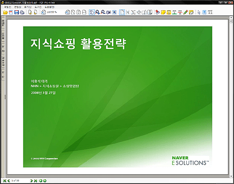234x184 pixels.
Task: Click the page number field in status bar
Action: coord(20,181)
